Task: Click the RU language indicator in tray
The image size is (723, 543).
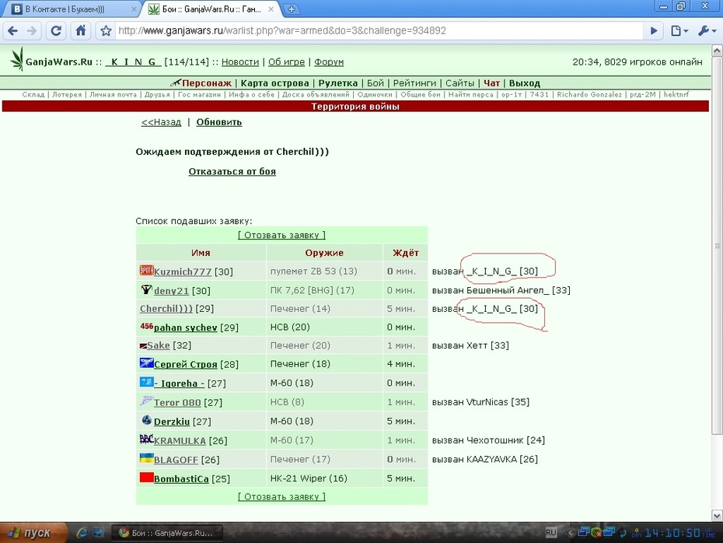Action: (x=551, y=532)
